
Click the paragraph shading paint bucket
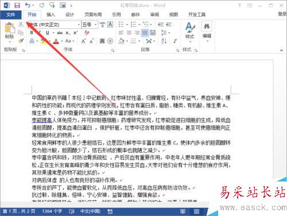point(121,41)
